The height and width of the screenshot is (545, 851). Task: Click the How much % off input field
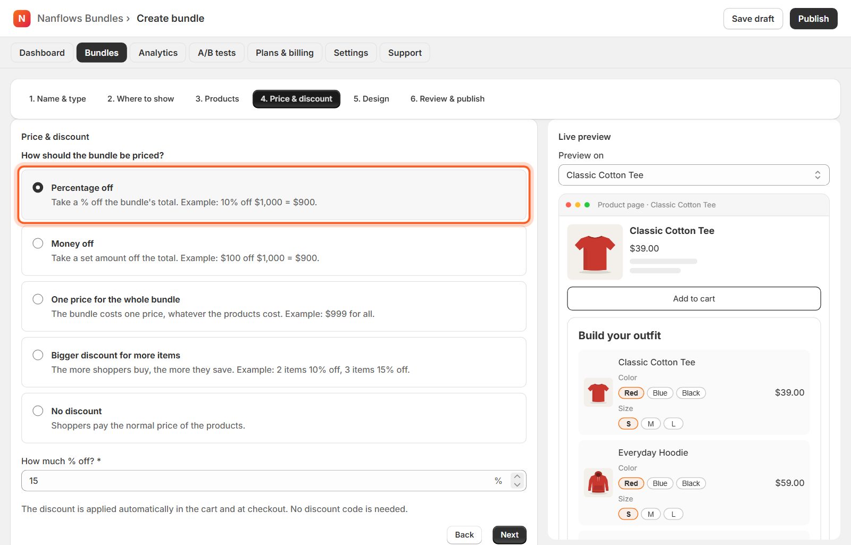(x=274, y=481)
